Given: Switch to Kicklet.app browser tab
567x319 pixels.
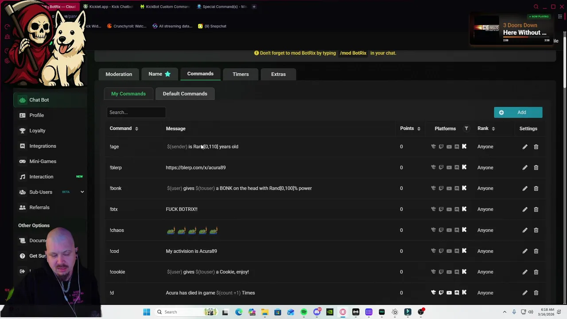Looking at the screenshot, I should [x=108, y=7].
